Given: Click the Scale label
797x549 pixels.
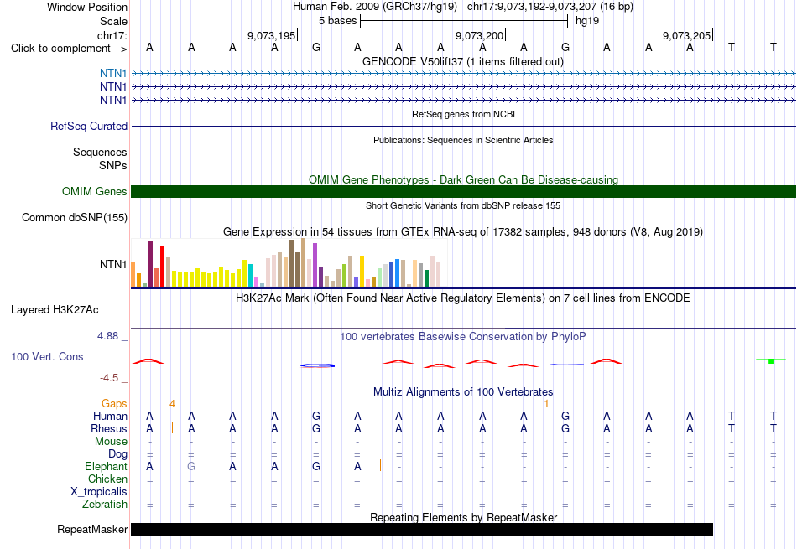Looking at the screenshot, I should pyautogui.click(x=113, y=21).
